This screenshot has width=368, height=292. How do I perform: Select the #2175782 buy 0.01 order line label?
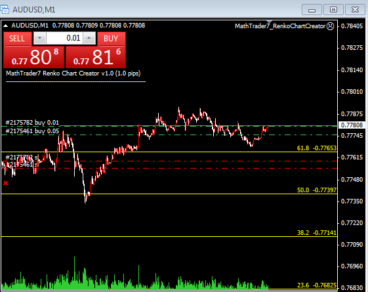(32, 123)
